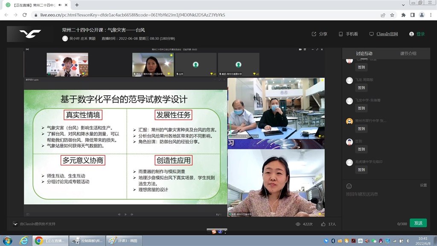437x246 pixels.
Task: Reload the page
Action: [x=24, y=15]
